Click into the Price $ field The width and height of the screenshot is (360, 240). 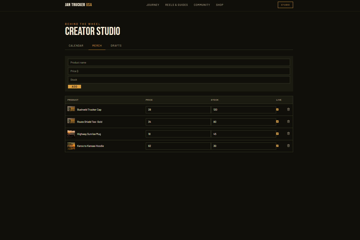[x=179, y=71]
